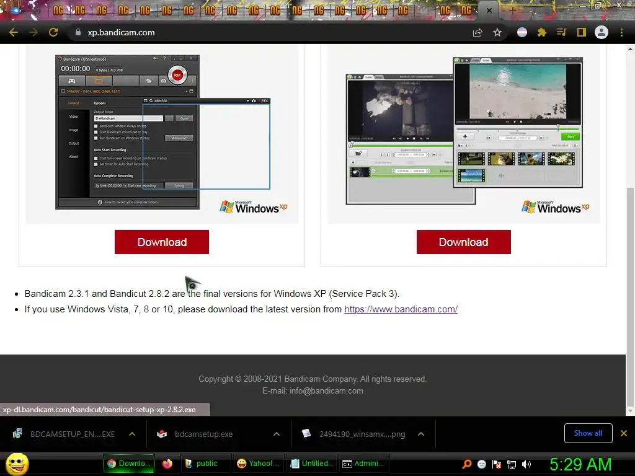The height and width of the screenshot is (476, 635).
Task: Switch to Chrome Downlo... taskbar button
Action: point(130,464)
